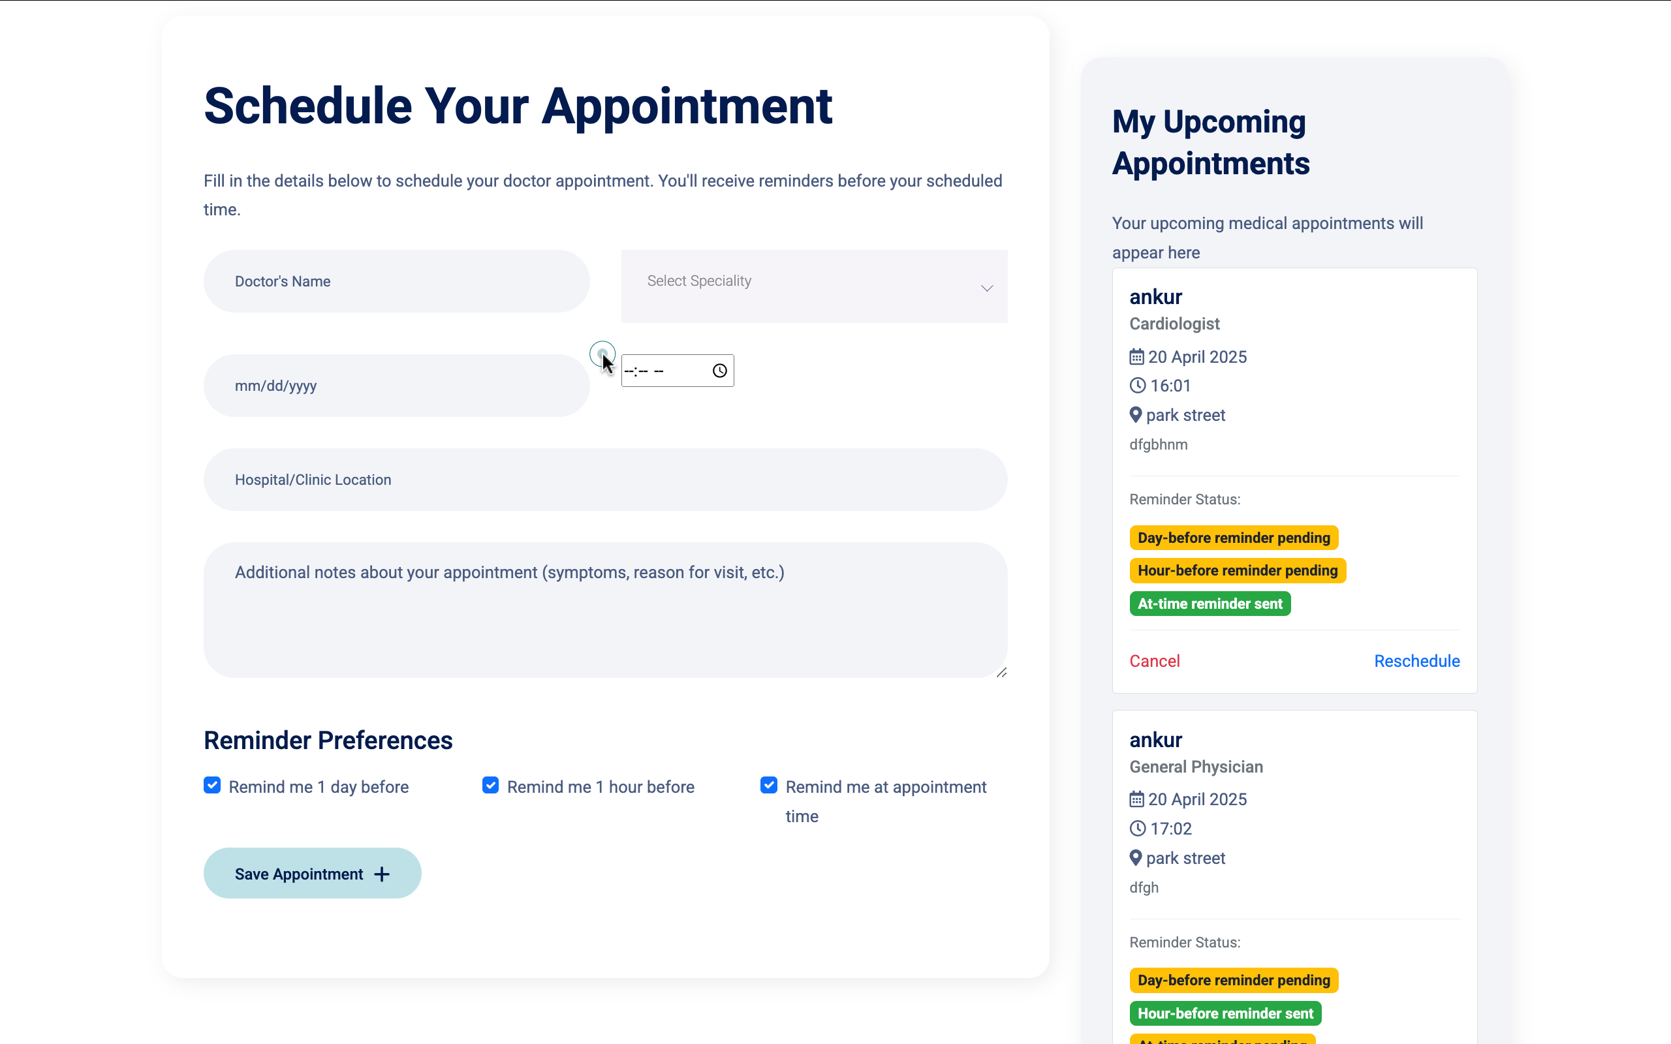Screen dimensions: 1671x1044
Task: Click the clock icon next to 17:02
Action: coord(1136,829)
